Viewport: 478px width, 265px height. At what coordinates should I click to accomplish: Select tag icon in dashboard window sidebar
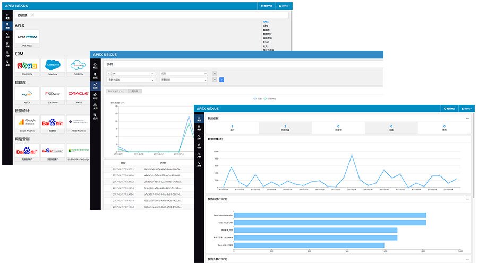pos(199,146)
